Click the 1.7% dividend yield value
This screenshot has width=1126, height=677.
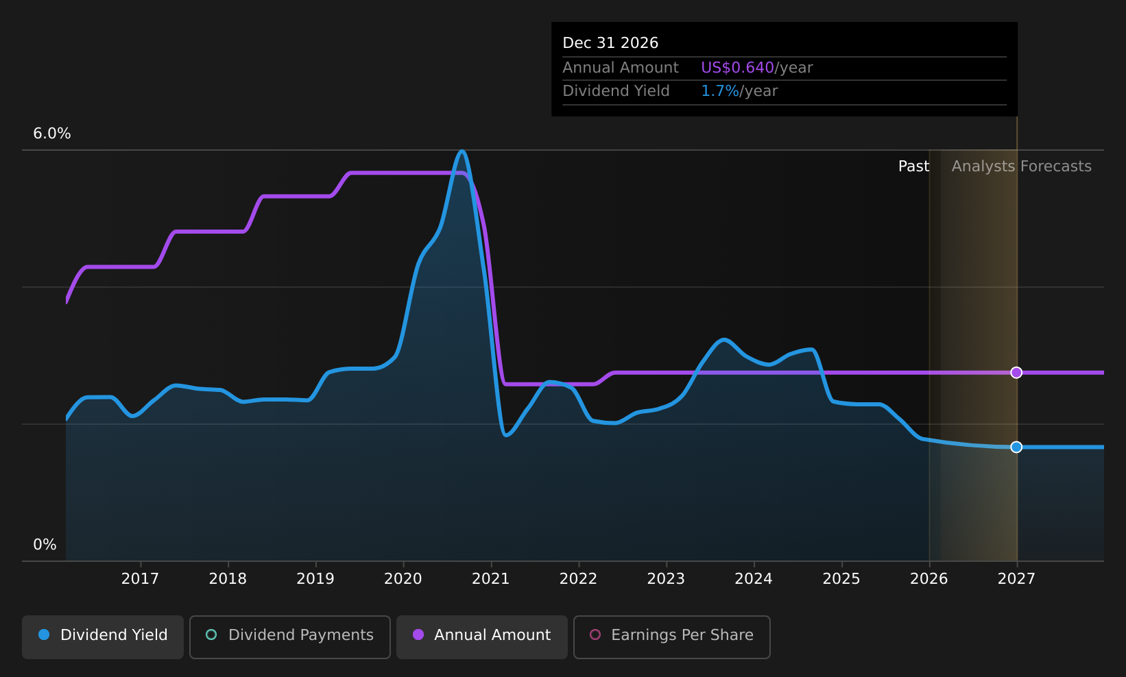(720, 91)
